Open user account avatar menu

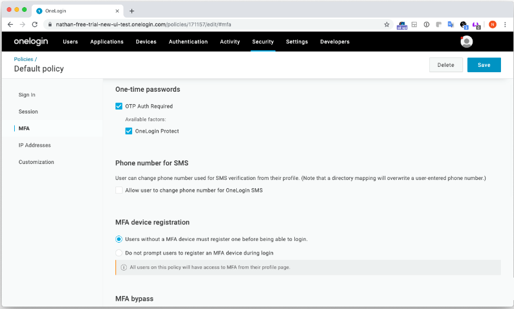point(467,41)
